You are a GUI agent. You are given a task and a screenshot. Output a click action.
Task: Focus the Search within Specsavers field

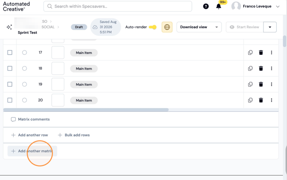point(118,6)
